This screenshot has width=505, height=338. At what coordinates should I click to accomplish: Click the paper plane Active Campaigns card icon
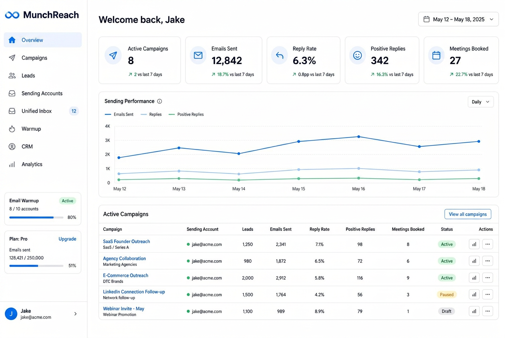(113, 55)
